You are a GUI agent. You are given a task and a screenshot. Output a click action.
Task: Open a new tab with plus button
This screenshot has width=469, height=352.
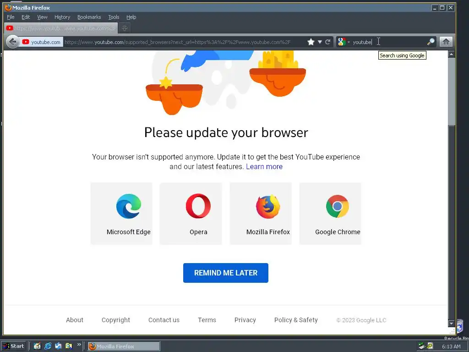pyautogui.click(x=125, y=28)
